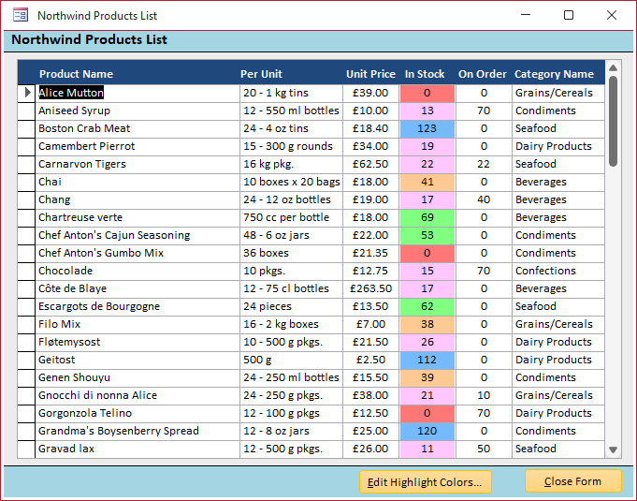Click the Chang product name cell
This screenshot has width=637, height=501.
tap(138, 199)
